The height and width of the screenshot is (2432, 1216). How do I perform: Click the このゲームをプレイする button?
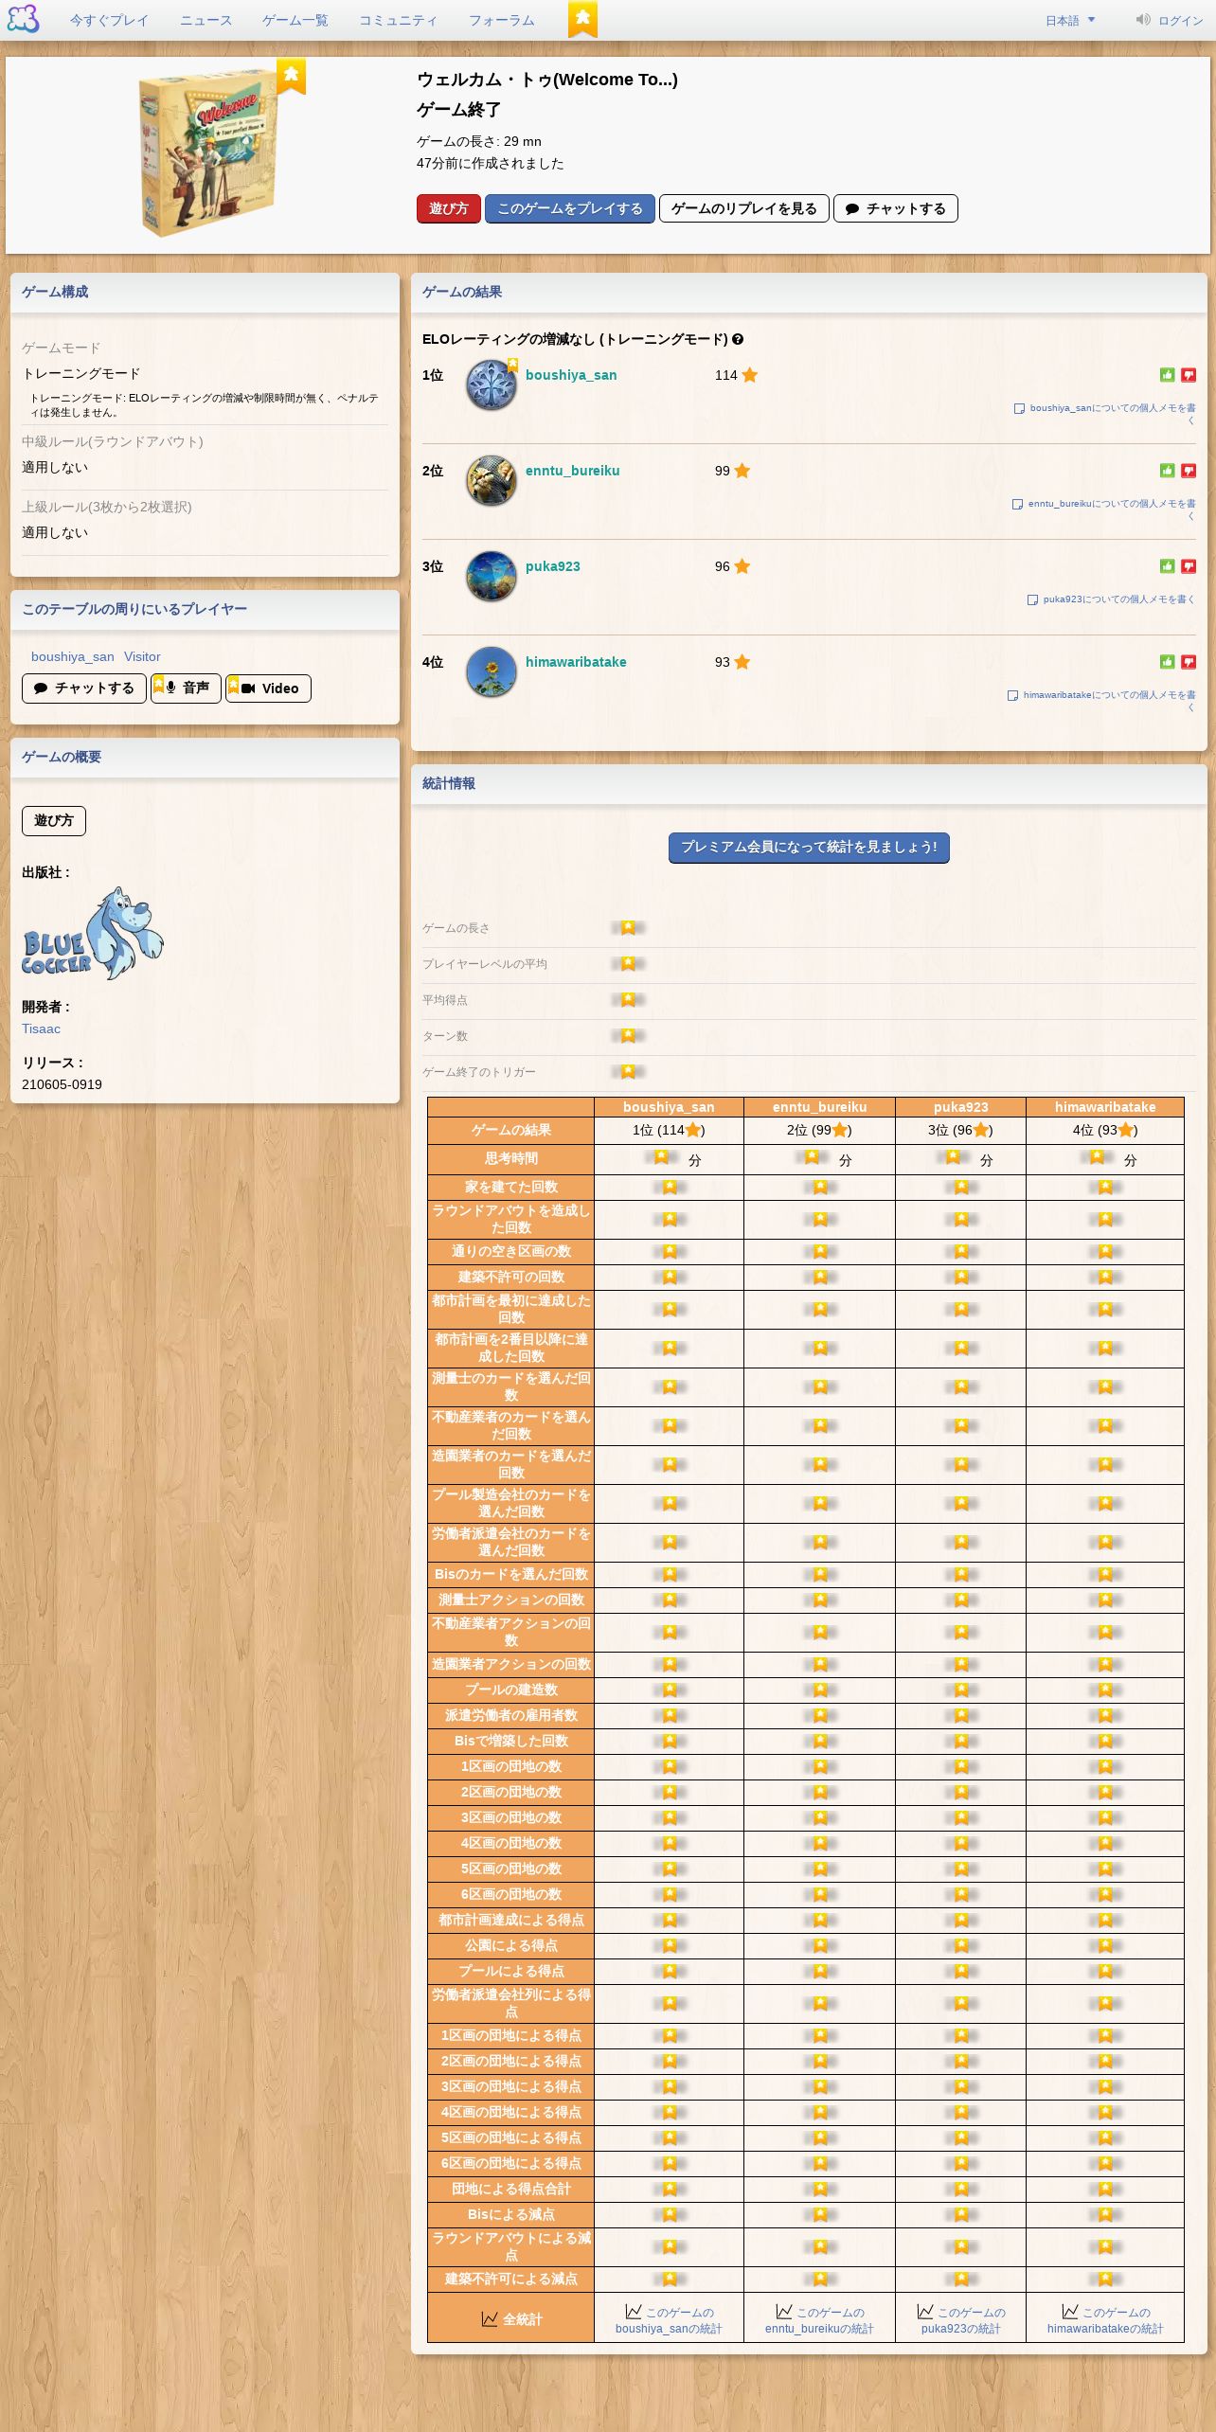pos(570,208)
